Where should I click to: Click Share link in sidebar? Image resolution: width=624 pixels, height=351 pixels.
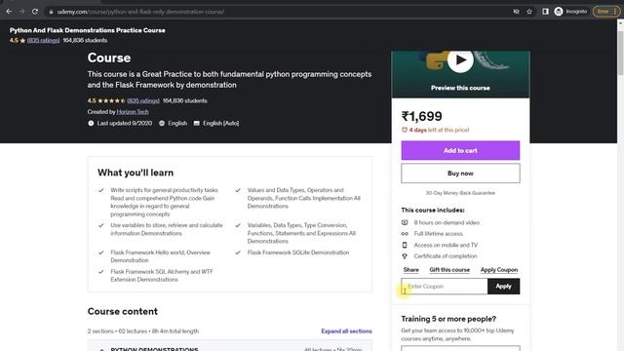tap(411, 270)
